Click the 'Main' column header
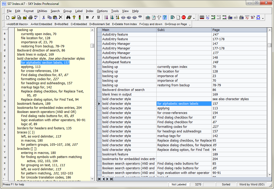The width and height of the screenshot is (274, 189). 129,30
